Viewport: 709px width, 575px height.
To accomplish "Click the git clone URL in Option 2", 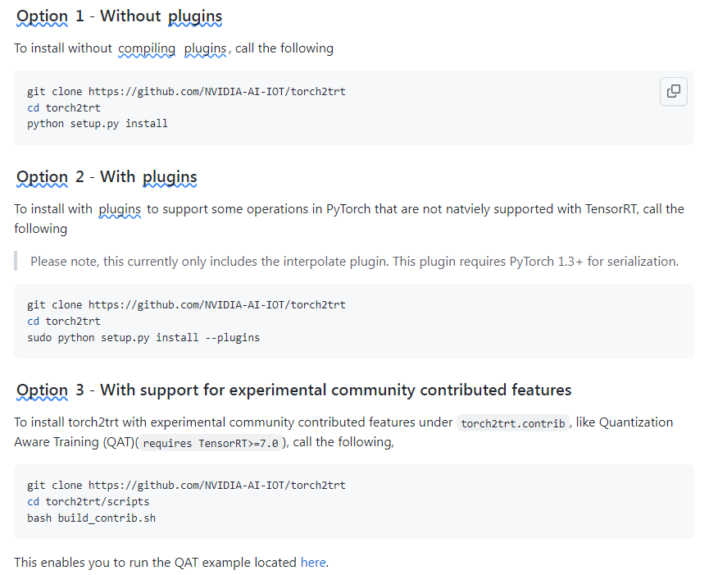I will tap(216, 304).
